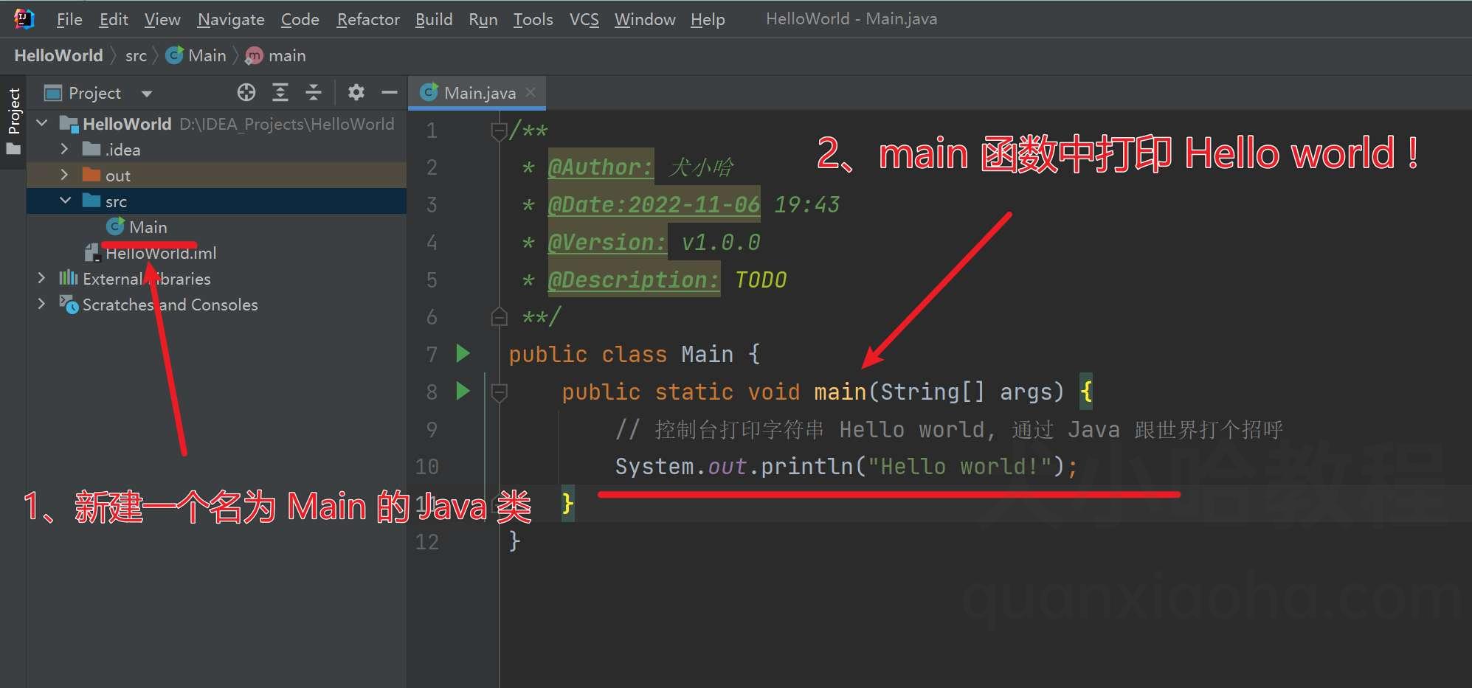Switch to the Main.java editor tab

(x=477, y=93)
